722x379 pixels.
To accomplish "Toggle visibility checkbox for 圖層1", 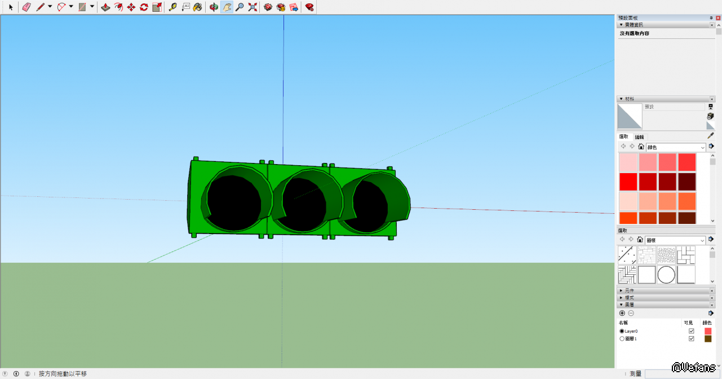I will (692, 339).
